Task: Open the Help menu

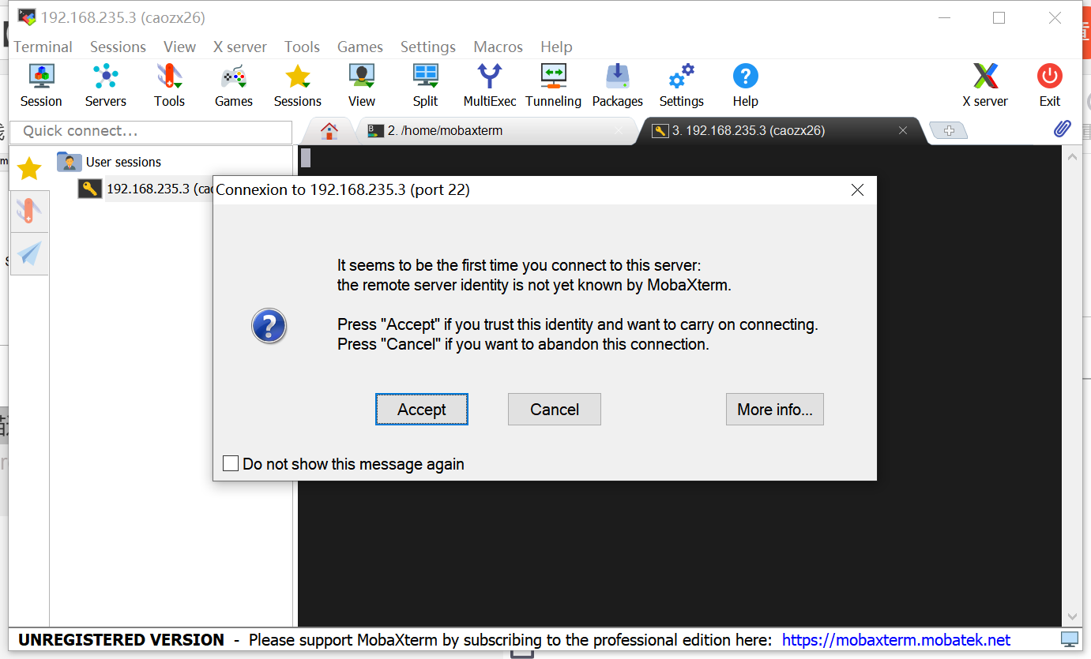Action: coord(556,47)
